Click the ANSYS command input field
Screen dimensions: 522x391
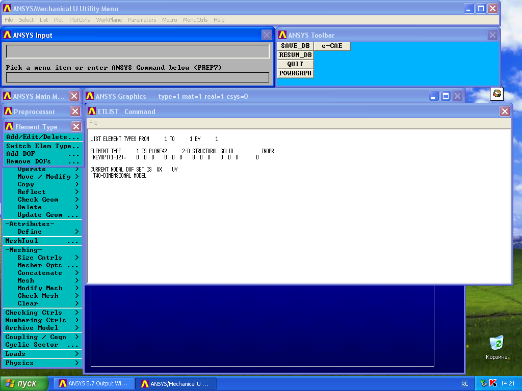tap(138, 77)
